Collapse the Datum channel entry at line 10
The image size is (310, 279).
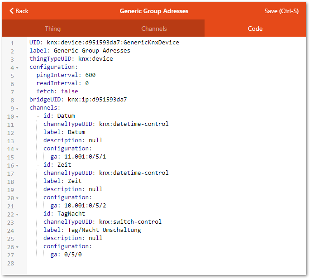(x=17, y=117)
